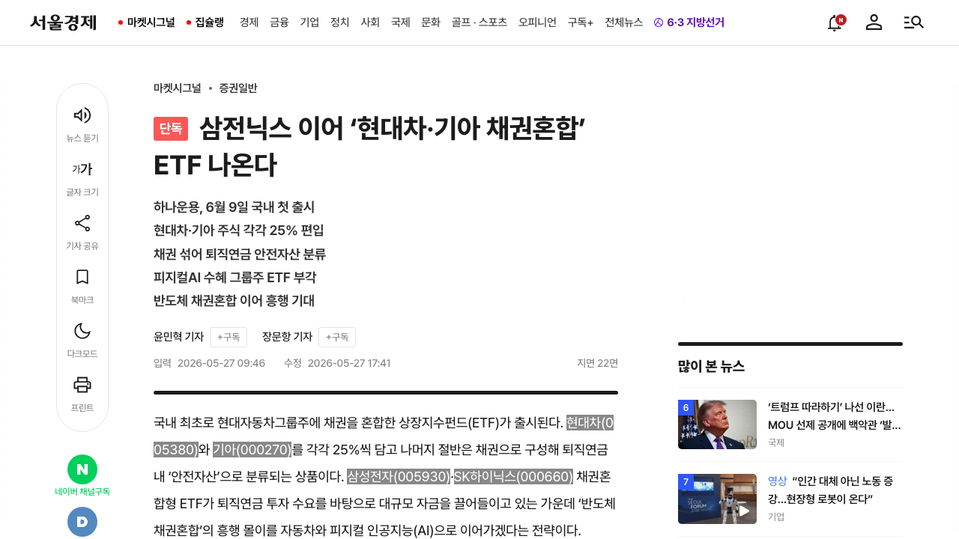Open reporter 윤민혁 기자 name
This screenshot has width=959, height=539.
point(178,337)
